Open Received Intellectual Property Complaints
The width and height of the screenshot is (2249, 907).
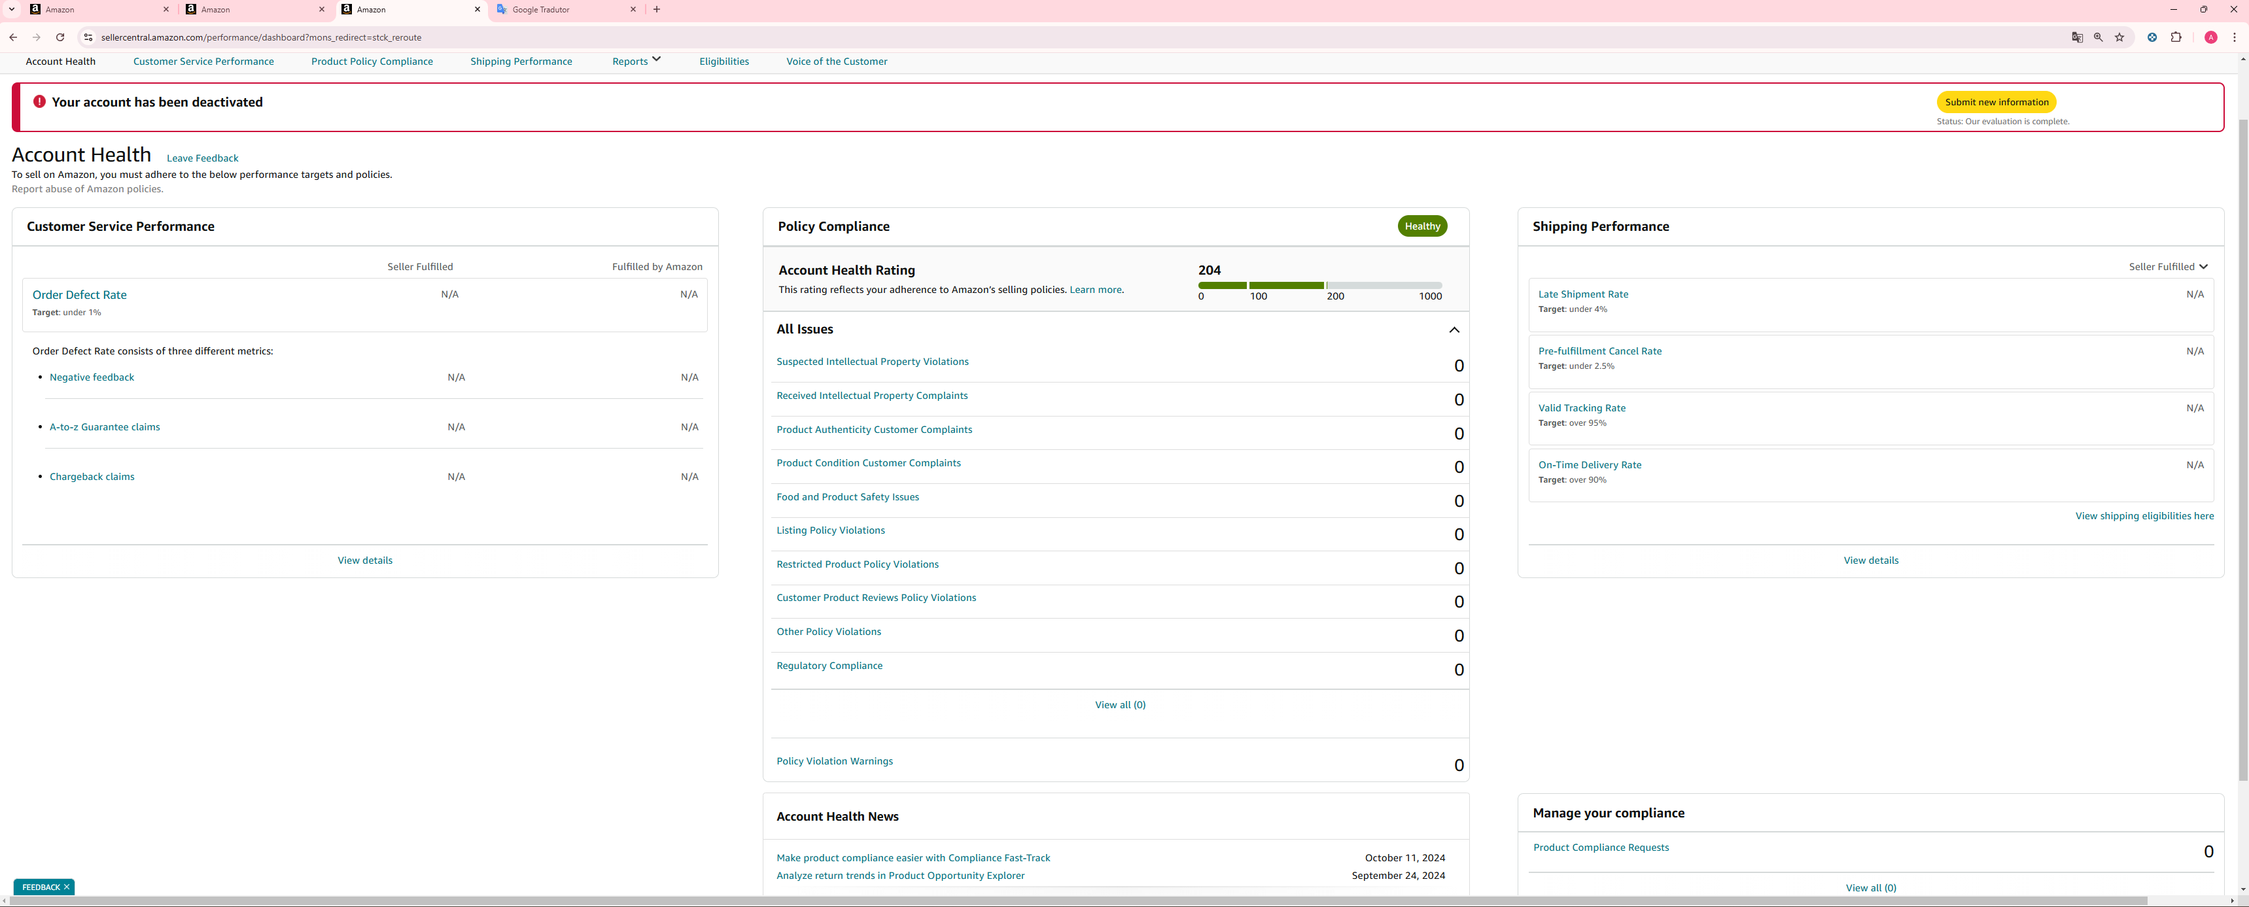point(872,396)
